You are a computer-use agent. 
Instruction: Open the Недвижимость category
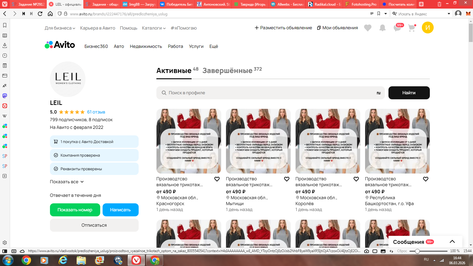click(146, 46)
